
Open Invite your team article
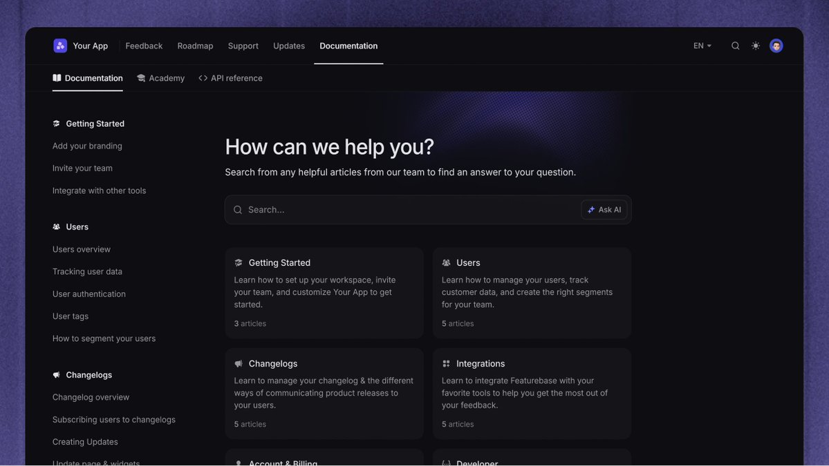click(82, 168)
